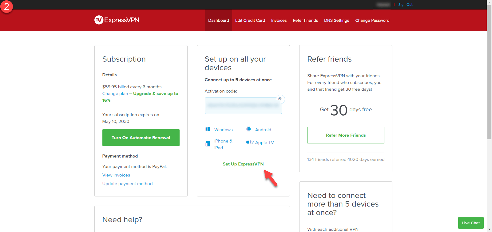Click the scrollbar up arrow

point(489,2)
